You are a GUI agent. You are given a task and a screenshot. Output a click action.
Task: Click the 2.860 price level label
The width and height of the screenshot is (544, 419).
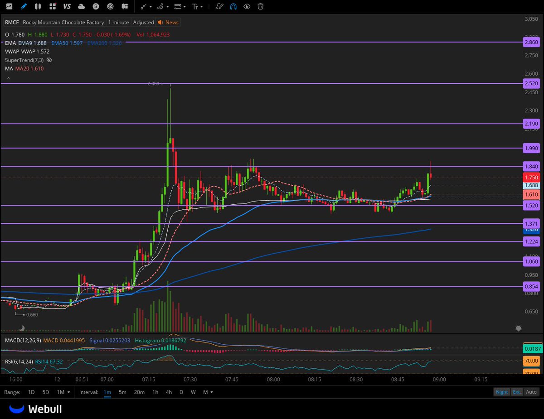pyautogui.click(x=531, y=42)
